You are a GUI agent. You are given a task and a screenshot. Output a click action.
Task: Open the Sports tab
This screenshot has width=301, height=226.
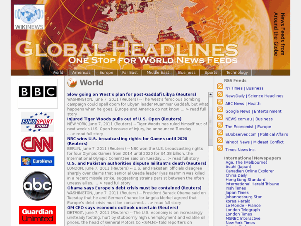(211, 73)
